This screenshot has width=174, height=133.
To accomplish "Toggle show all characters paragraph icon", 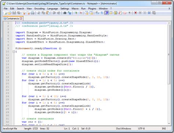I will click(x=102, y=13).
